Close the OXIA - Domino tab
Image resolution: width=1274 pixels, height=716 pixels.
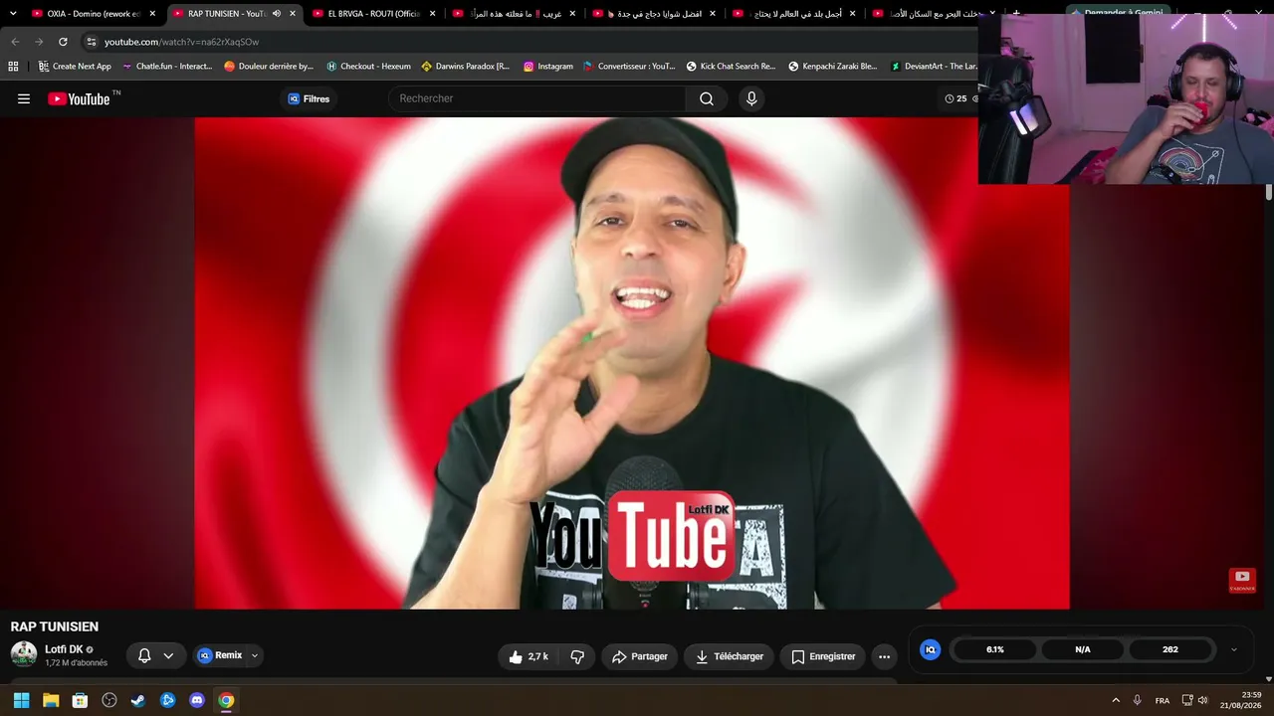[x=152, y=14]
